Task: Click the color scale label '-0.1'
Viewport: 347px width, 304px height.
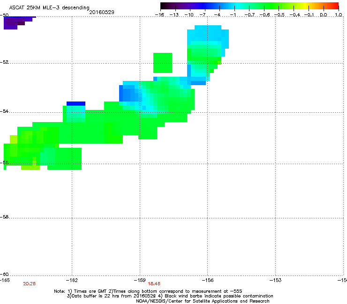Action: tap(309, 15)
